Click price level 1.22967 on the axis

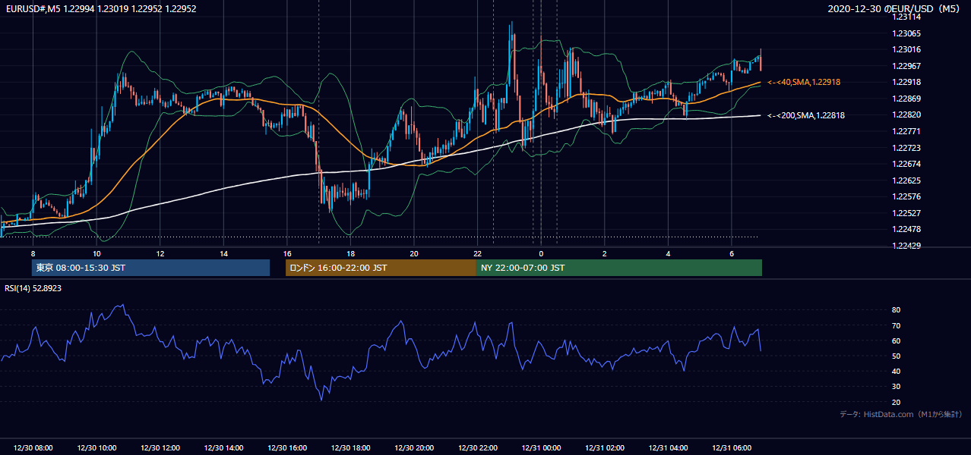coord(907,66)
